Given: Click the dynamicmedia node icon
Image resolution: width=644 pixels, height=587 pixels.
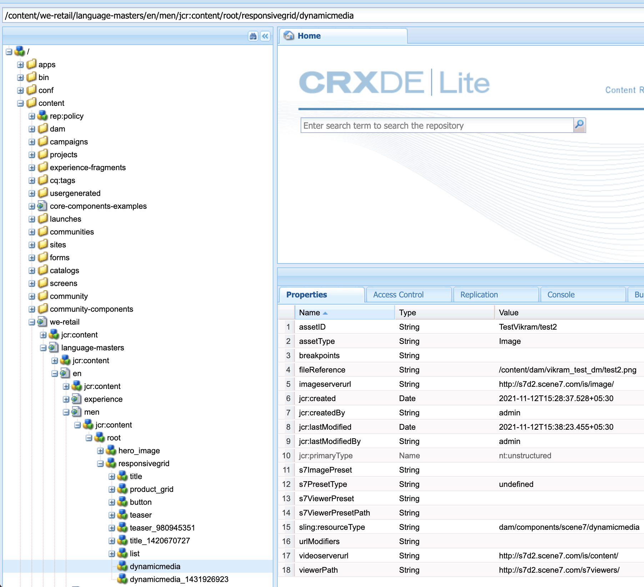Looking at the screenshot, I should point(122,566).
